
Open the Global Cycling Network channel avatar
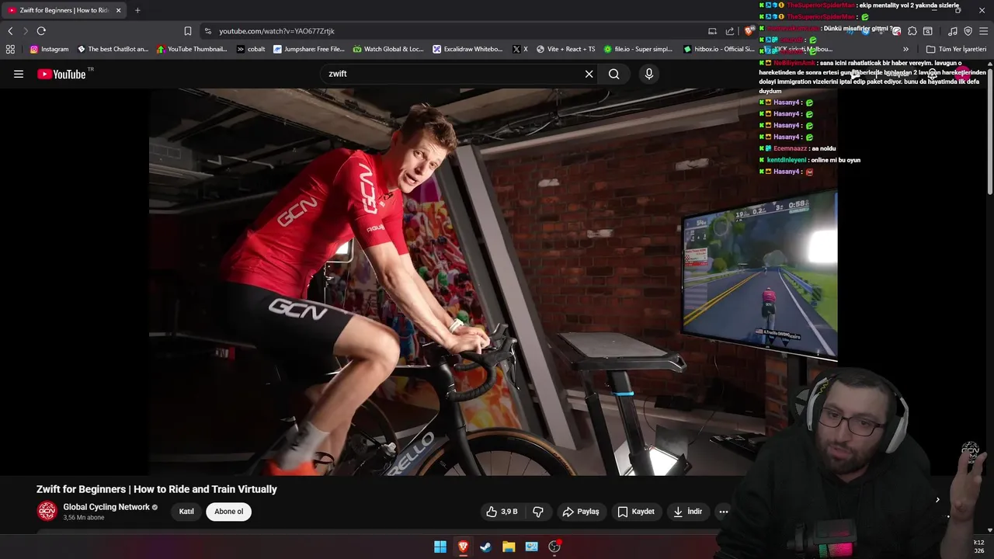(x=47, y=511)
